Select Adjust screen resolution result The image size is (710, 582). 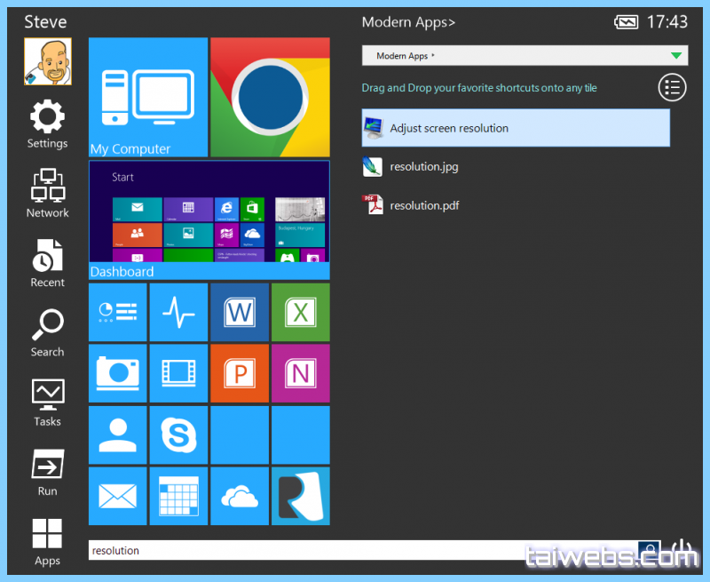coord(516,128)
